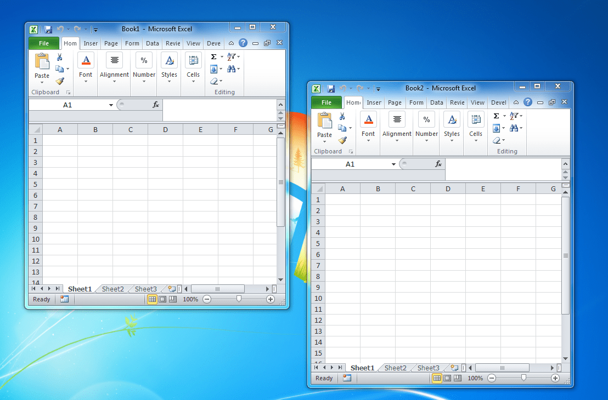Click the Cut scissors icon in Book1
The height and width of the screenshot is (400, 608).
pyautogui.click(x=59, y=58)
